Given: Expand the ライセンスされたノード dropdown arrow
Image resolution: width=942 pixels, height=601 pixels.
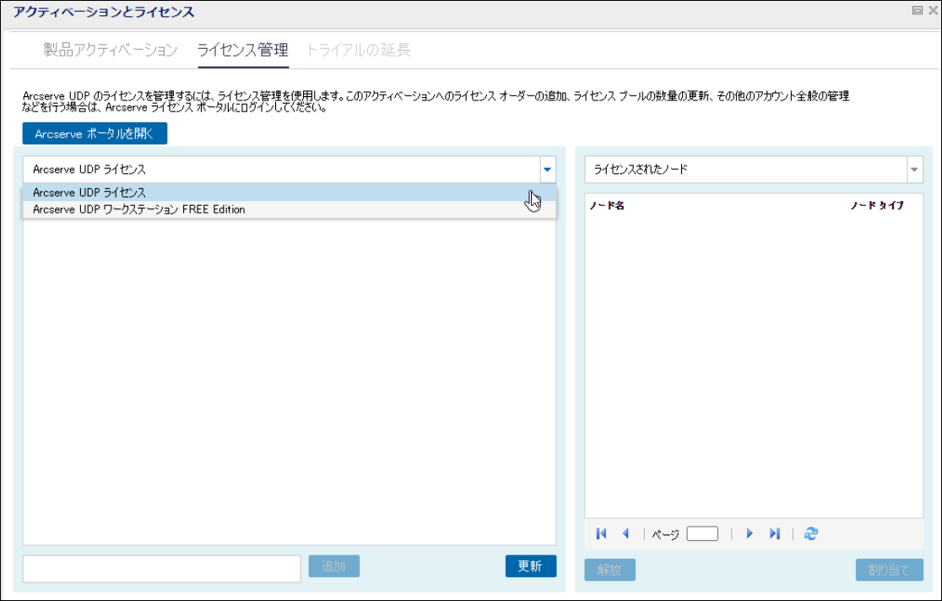Looking at the screenshot, I should [914, 170].
